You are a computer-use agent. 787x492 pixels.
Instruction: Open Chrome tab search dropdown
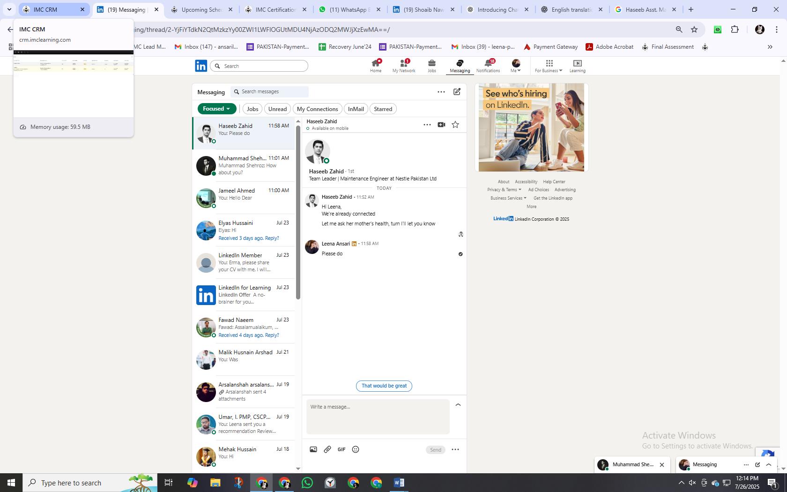(9, 9)
